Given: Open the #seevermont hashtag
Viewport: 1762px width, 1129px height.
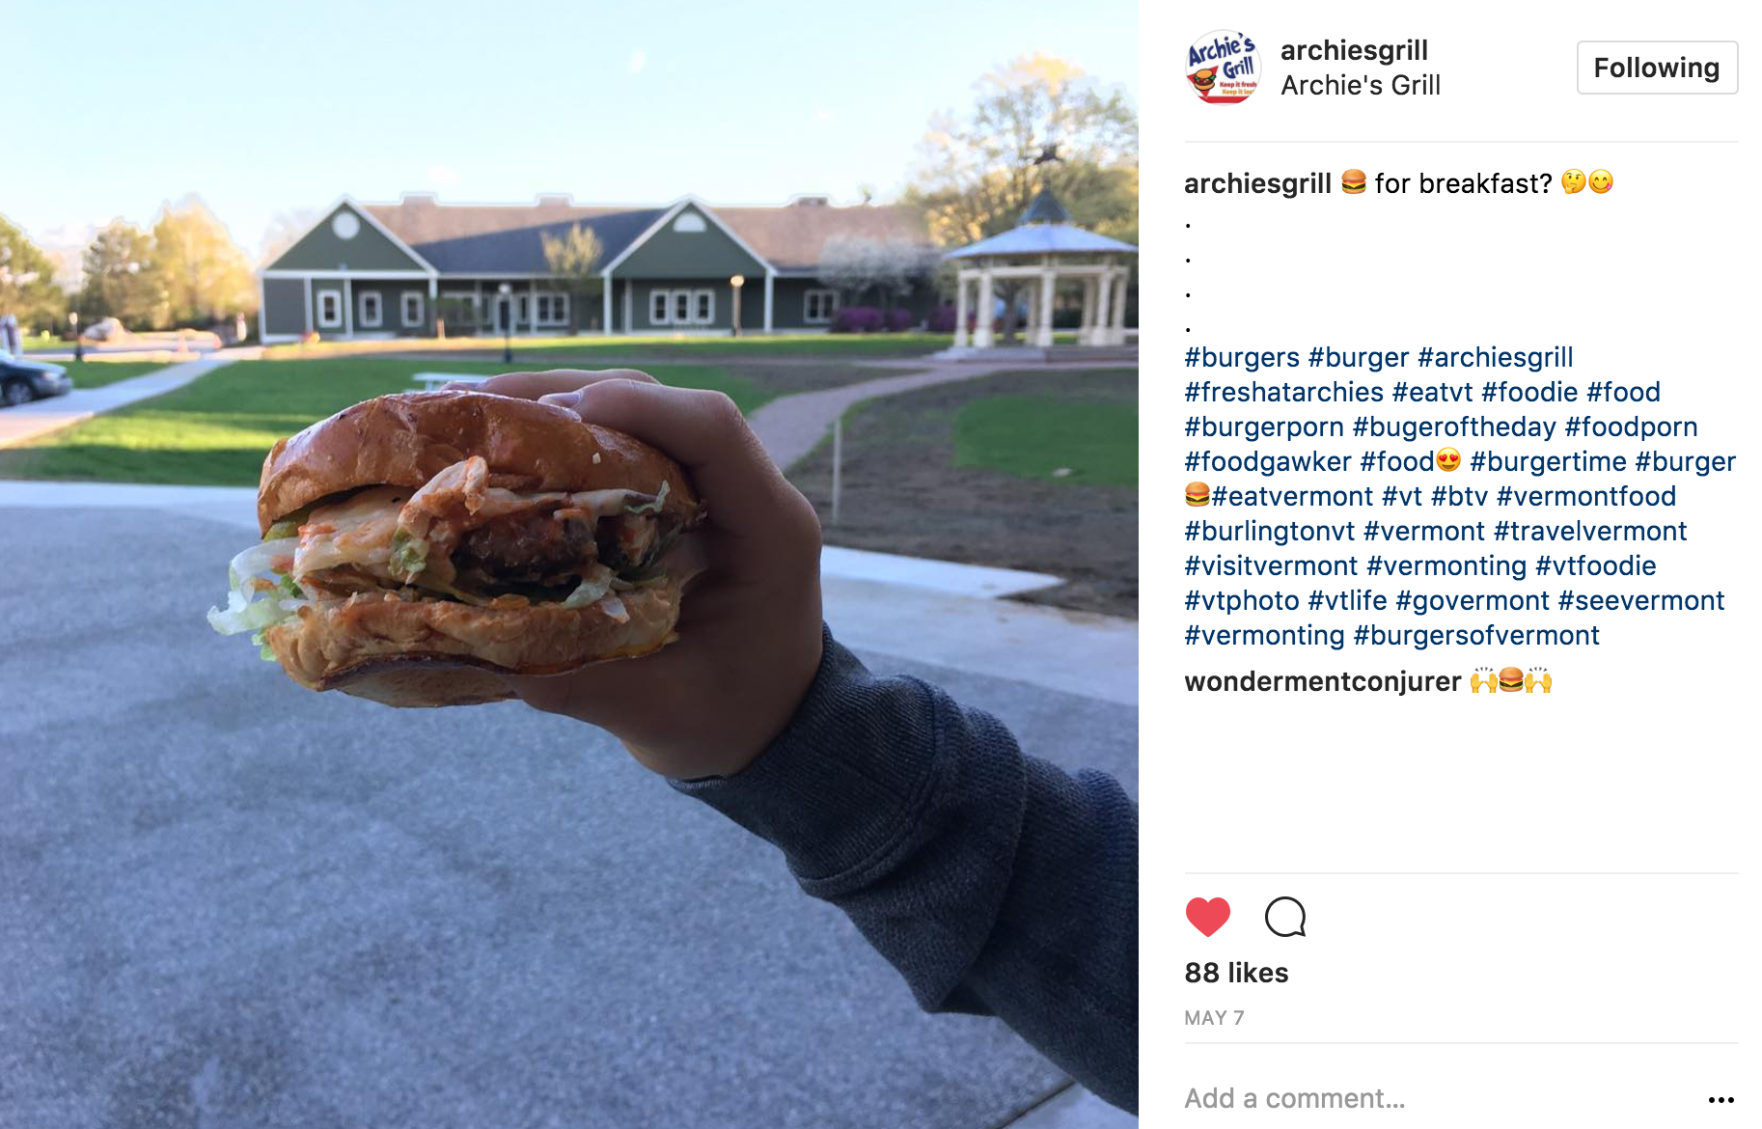Looking at the screenshot, I should 1640,600.
